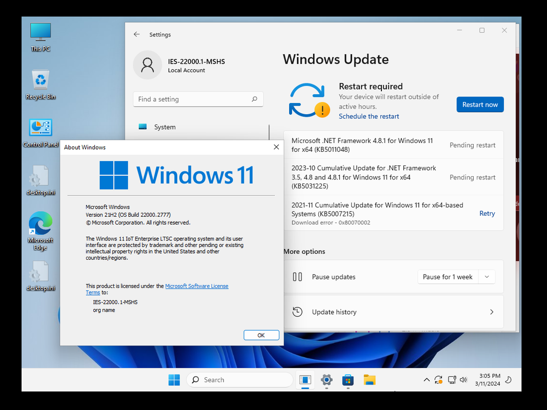The width and height of the screenshot is (547, 410).
Task: Open the volume speaker tray icon
Action: click(463, 380)
